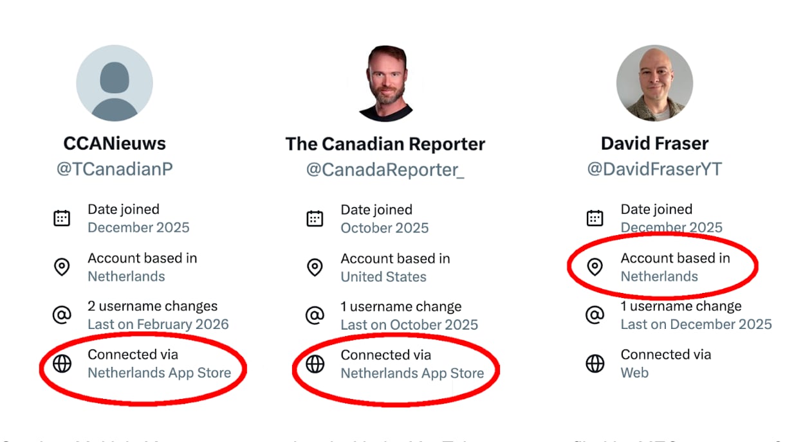Click The Canadian Reporter's avatar photo

click(385, 82)
